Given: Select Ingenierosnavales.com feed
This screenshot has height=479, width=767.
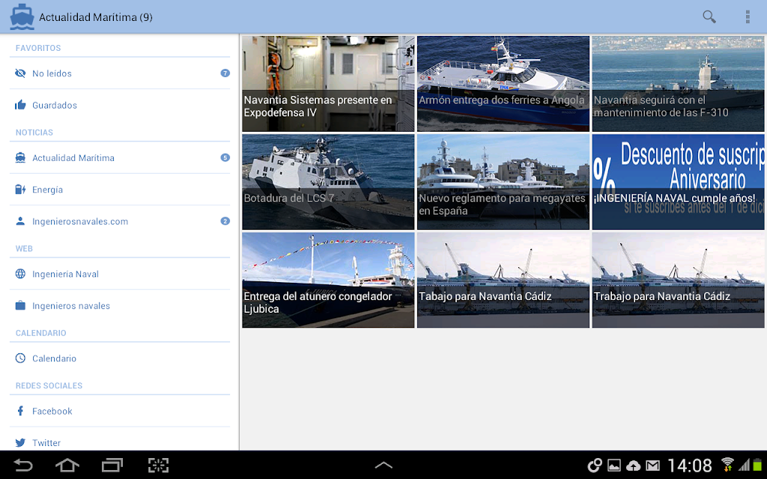Looking at the screenshot, I should tap(120, 222).
